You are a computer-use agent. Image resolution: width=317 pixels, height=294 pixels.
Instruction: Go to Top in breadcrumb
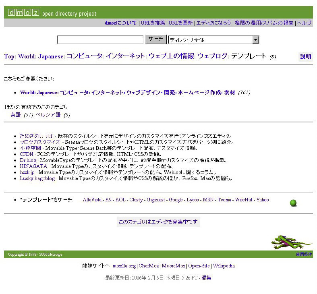(x=9, y=56)
